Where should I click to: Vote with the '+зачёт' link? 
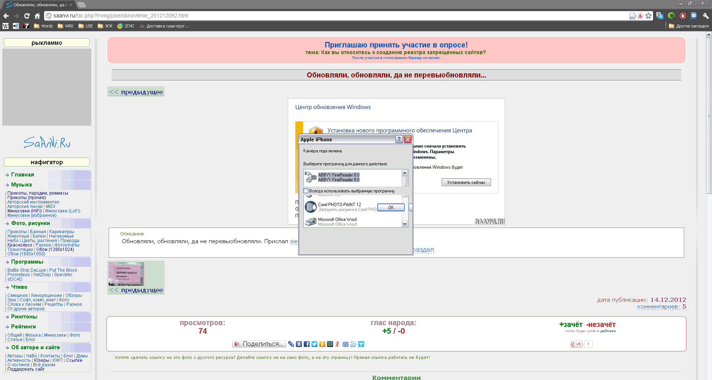571,325
